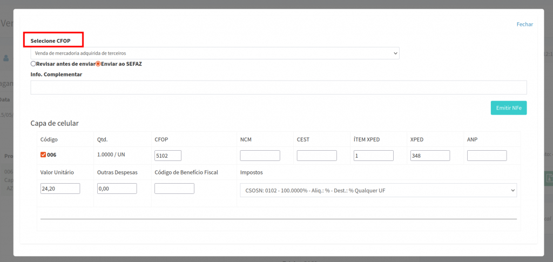
Task: Click the green icon at right edge
Action: pyautogui.click(x=548, y=179)
